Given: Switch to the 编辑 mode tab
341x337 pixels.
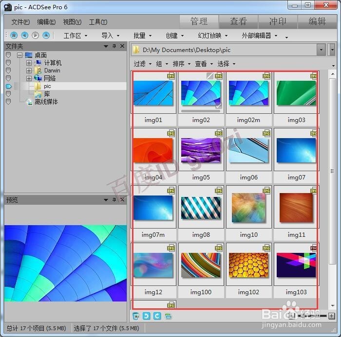Looking at the screenshot, I should pos(317,21).
